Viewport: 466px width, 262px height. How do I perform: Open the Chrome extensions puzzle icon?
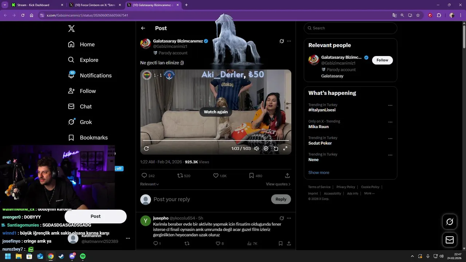[439, 15]
